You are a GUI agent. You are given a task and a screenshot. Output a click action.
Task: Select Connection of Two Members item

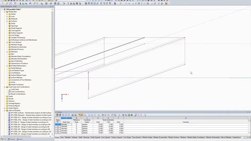pyautogui.click(x=21, y=80)
